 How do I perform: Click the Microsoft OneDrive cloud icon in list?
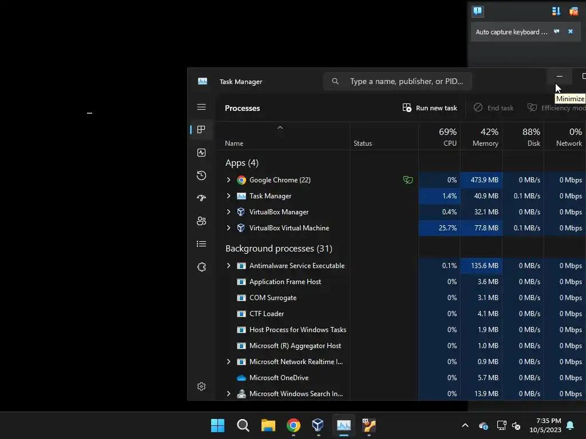pos(241,378)
